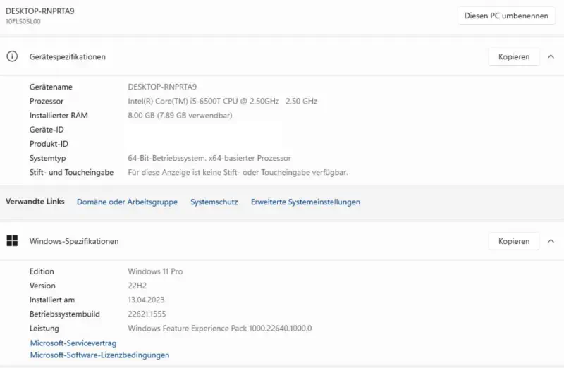Select the install date 13.04.2023

pos(146,300)
